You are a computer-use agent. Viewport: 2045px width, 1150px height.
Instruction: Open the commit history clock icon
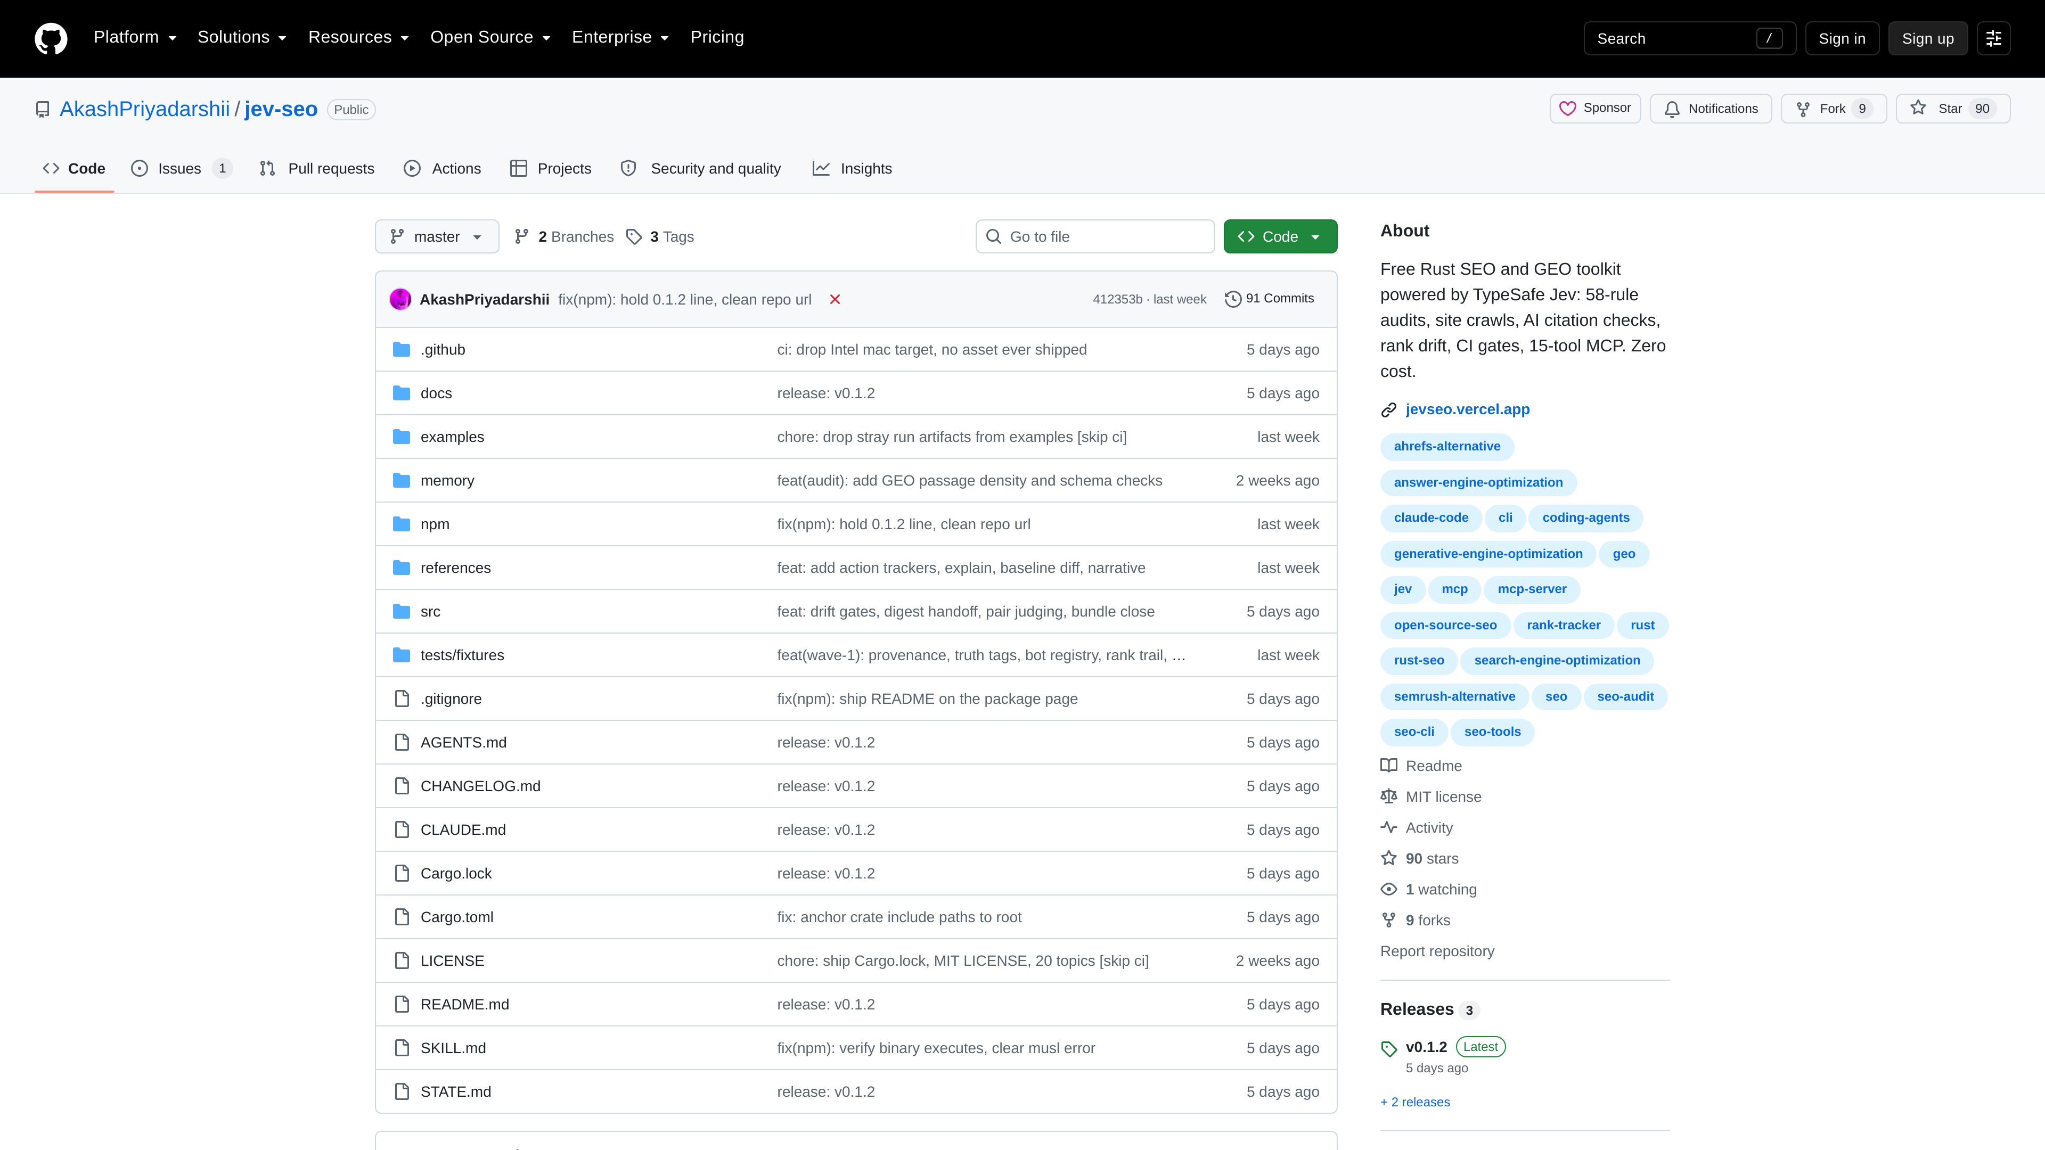pyautogui.click(x=1233, y=299)
